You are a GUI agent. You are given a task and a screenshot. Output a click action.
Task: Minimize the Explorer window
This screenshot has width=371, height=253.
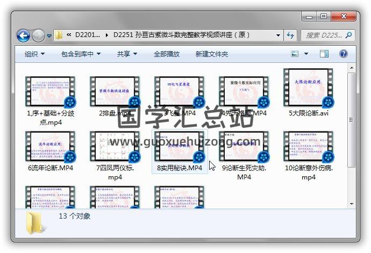click(309, 17)
